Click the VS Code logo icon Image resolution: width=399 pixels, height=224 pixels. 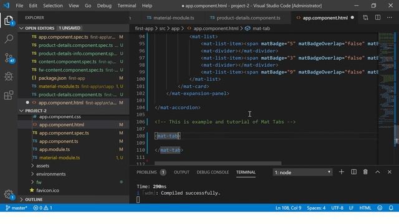coord(6,6)
